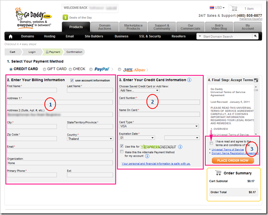Click the Name On Card input field
This screenshot has width=268, height=215.
[159, 114]
